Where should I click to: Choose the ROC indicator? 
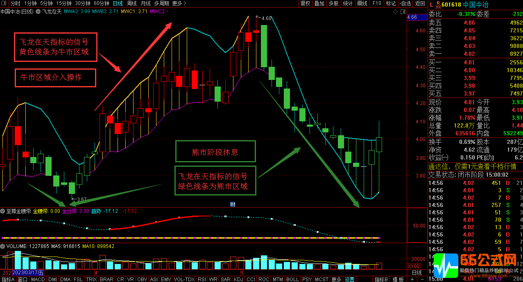pos(264,279)
